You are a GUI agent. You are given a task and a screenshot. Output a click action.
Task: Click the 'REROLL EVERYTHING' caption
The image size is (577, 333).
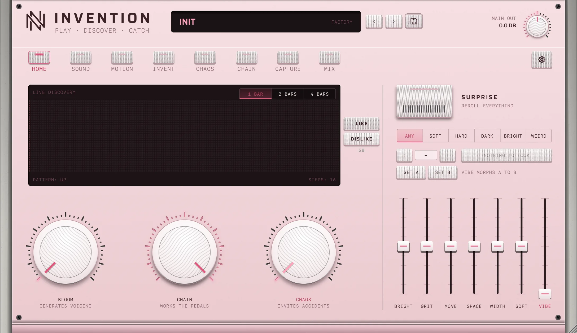[487, 106]
